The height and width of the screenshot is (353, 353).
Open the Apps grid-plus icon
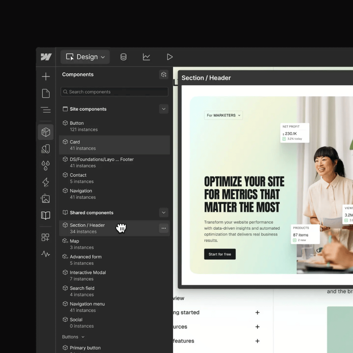point(46,237)
